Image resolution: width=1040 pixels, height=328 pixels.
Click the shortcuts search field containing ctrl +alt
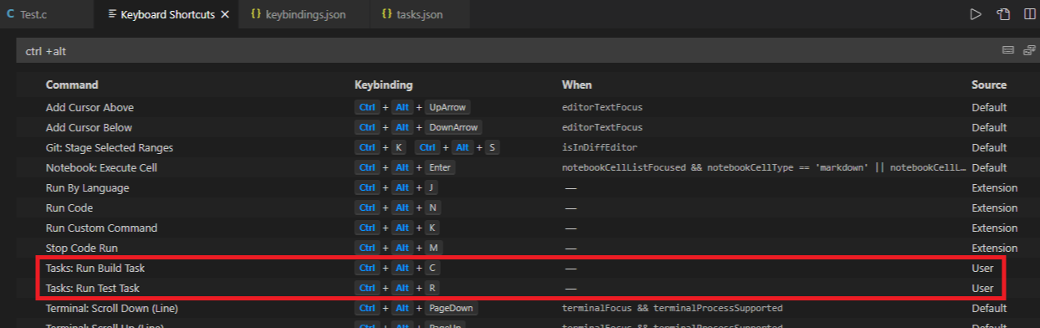coord(528,51)
